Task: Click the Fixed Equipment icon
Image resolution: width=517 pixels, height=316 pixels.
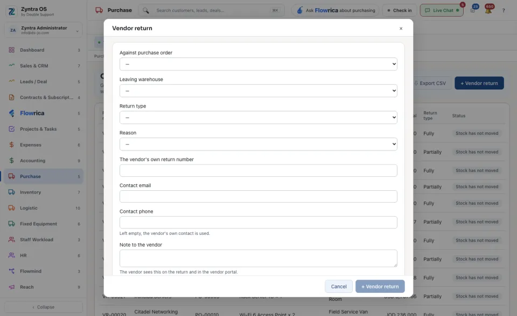Action: click(x=11, y=224)
